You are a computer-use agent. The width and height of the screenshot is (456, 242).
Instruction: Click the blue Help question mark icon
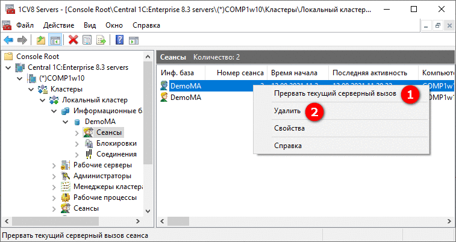(x=119, y=40)
